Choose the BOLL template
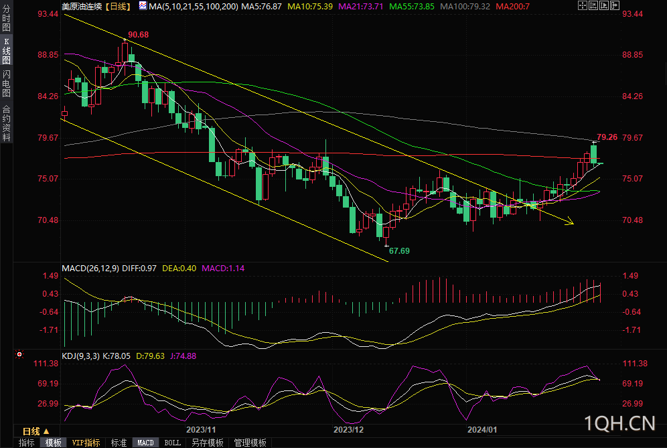The width and height of the screenshot is (667, 448). pyautogui.click(x=172, y=443)
